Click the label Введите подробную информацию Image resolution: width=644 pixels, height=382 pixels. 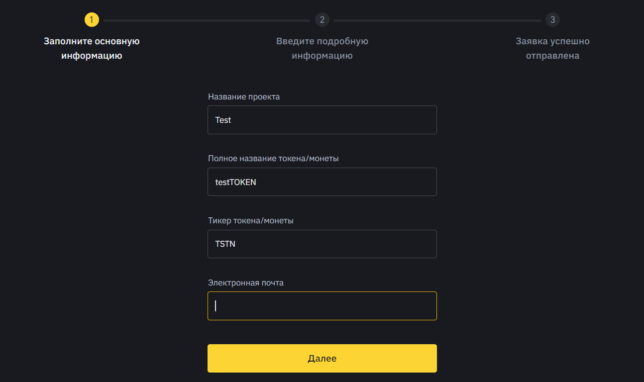(x=322, y=48)
